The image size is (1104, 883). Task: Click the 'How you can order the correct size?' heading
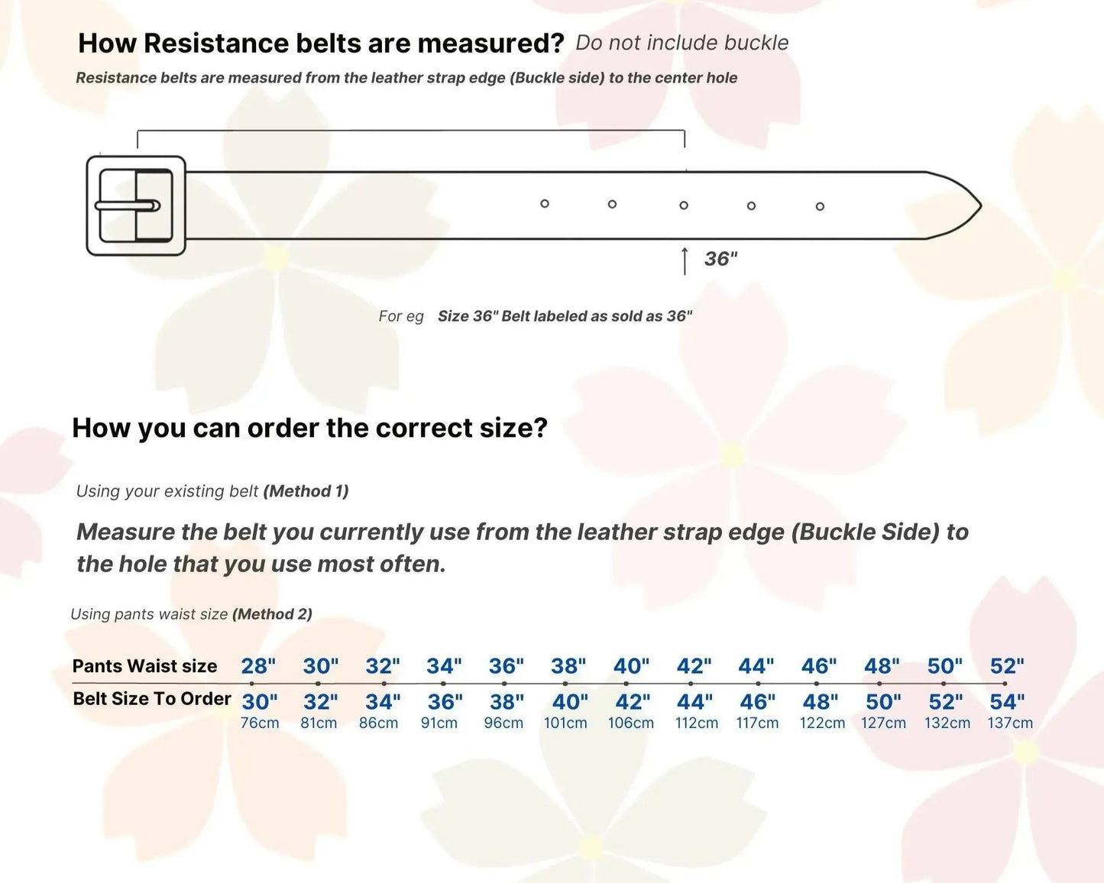click(x=309, y=428)
